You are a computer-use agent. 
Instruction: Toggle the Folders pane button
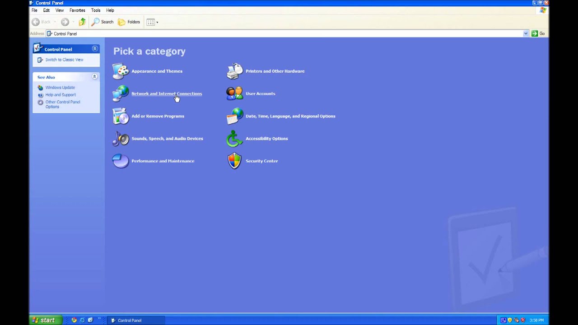[x=129, y=22]
